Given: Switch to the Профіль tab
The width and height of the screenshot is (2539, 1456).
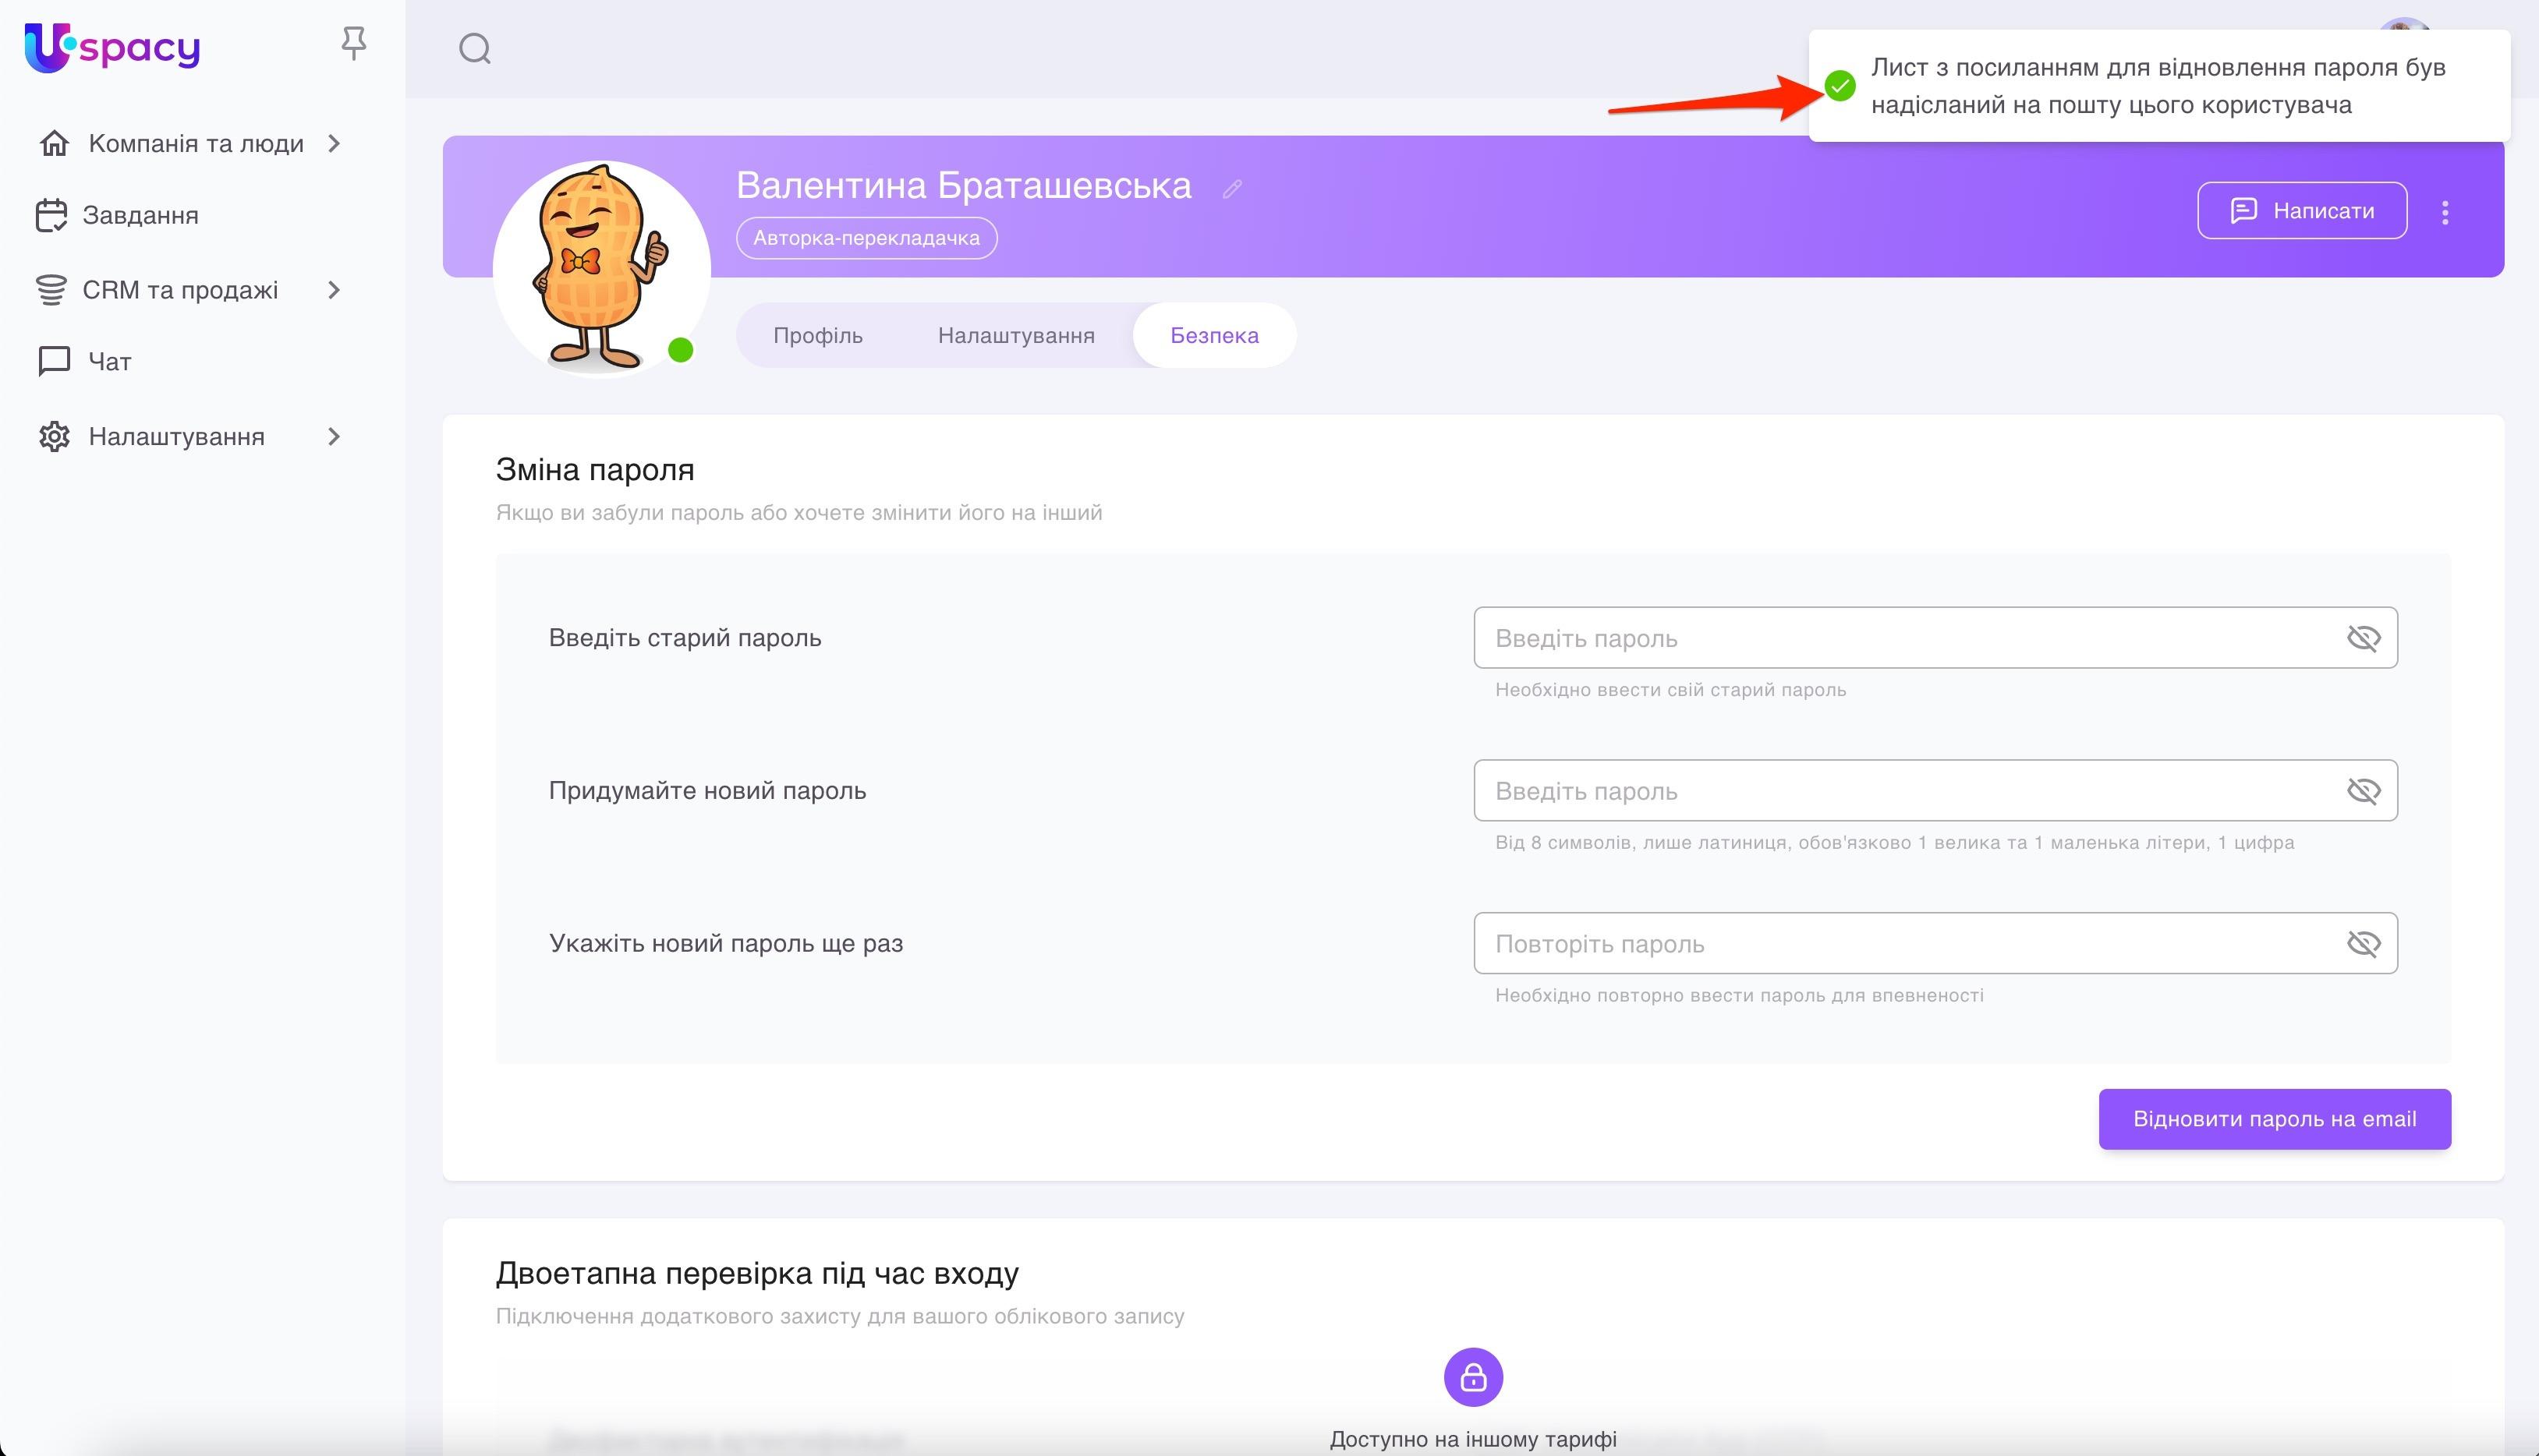Looking at the screenshot, I should click(817, 336).
